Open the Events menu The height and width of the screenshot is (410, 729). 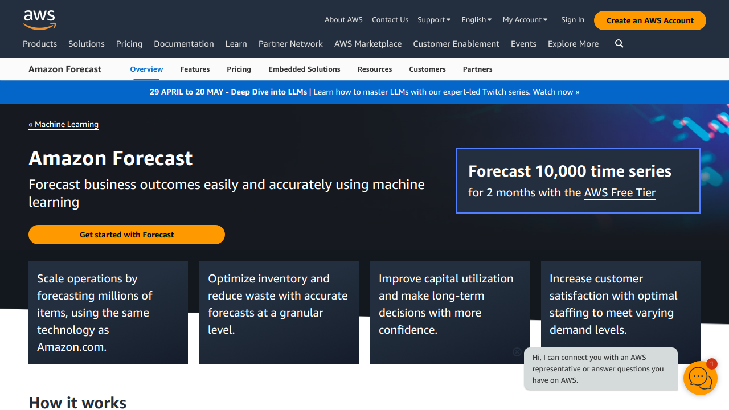pos(523,44)
